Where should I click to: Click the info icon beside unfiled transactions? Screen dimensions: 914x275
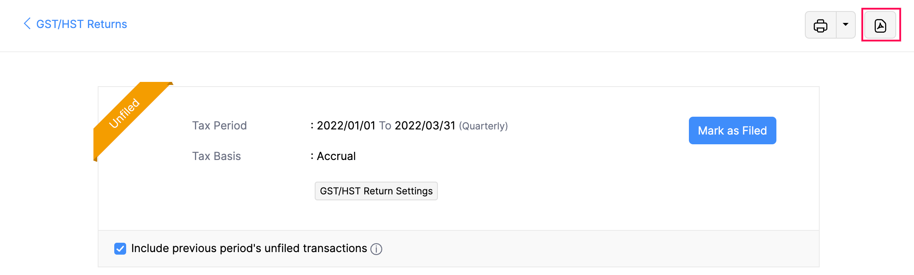(376, 249)
